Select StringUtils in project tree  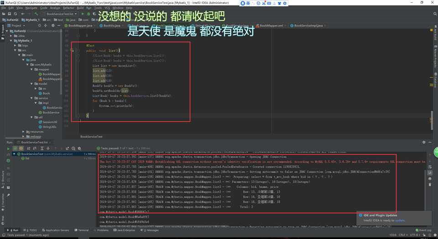pyautogui.click(x=47, y=127)
